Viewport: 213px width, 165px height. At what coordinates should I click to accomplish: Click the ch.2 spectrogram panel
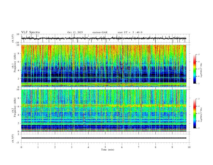coord(104,111)
